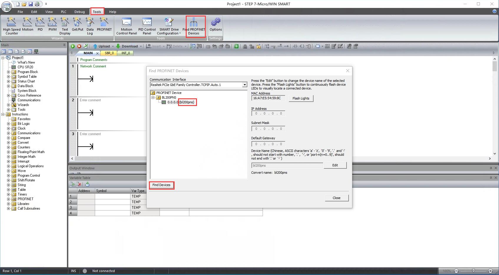Click the Save icon in quick access toolbar

[31, 4]
